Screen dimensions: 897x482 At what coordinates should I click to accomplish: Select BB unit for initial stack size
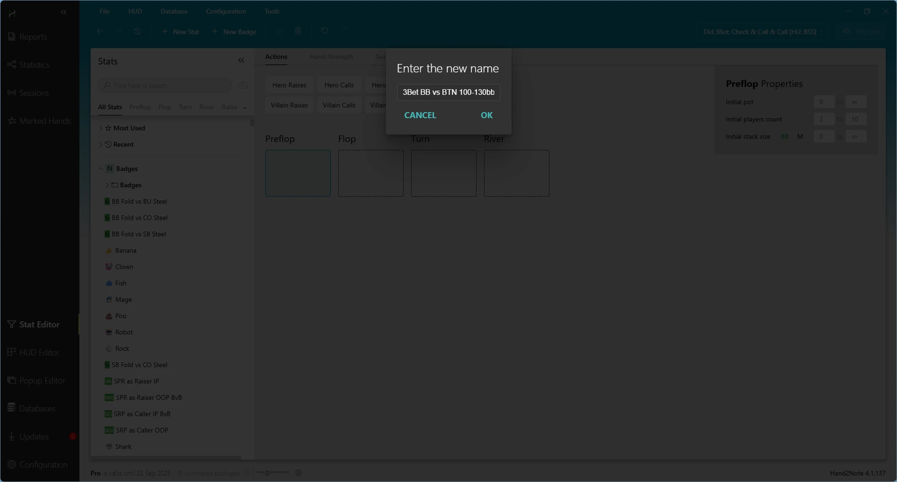[x=784, y=137]
